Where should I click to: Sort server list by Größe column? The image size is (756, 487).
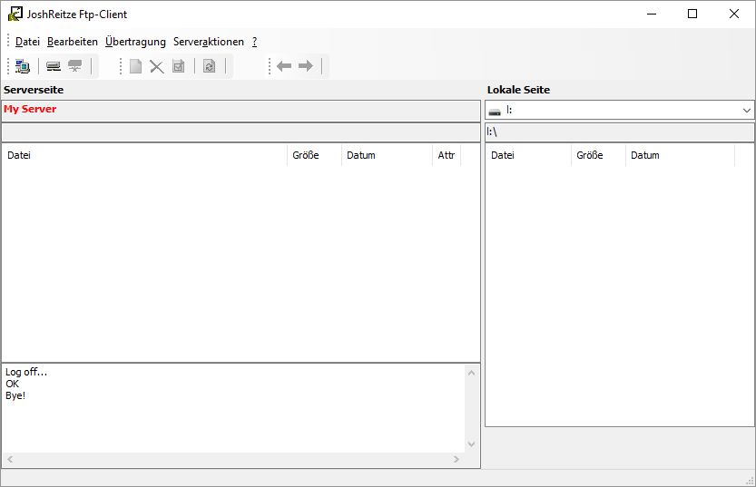306,155
